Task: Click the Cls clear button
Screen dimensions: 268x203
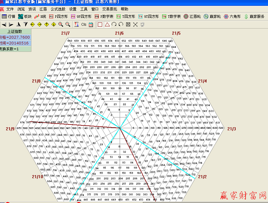Action: 84,24
